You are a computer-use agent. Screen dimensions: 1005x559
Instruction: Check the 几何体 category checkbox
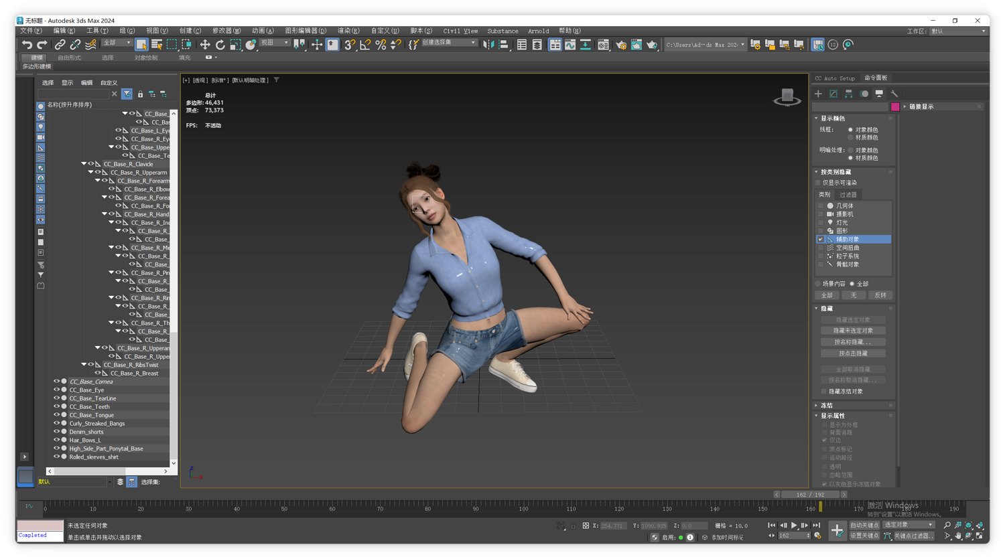[x=821, y=206]
